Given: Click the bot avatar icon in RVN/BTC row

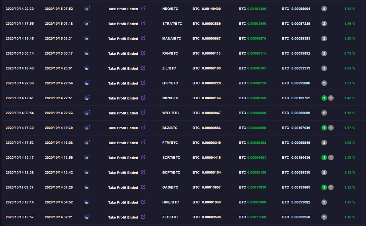Looking at the screenshot, I should 87,53.
